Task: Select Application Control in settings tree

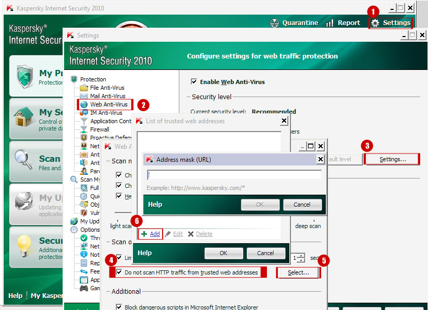Action: tap(111, 121)
